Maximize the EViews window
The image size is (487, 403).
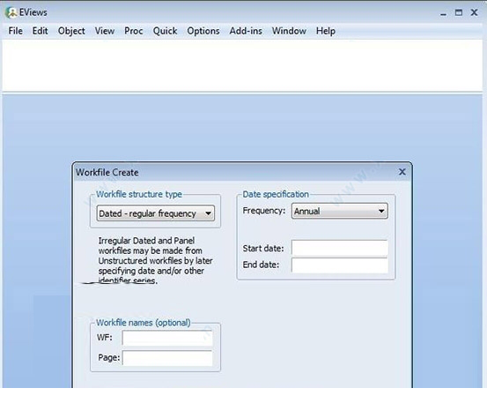[459, 12]
